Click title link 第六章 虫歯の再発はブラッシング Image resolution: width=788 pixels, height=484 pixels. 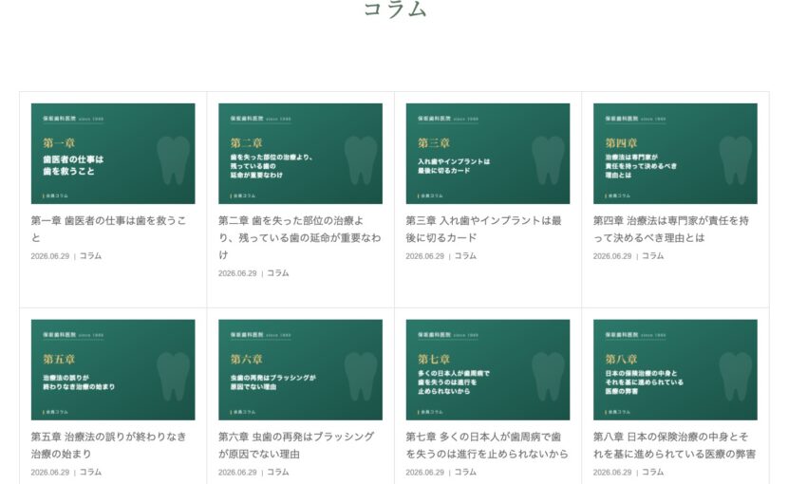pyautogui.click(x=296, y=445)
